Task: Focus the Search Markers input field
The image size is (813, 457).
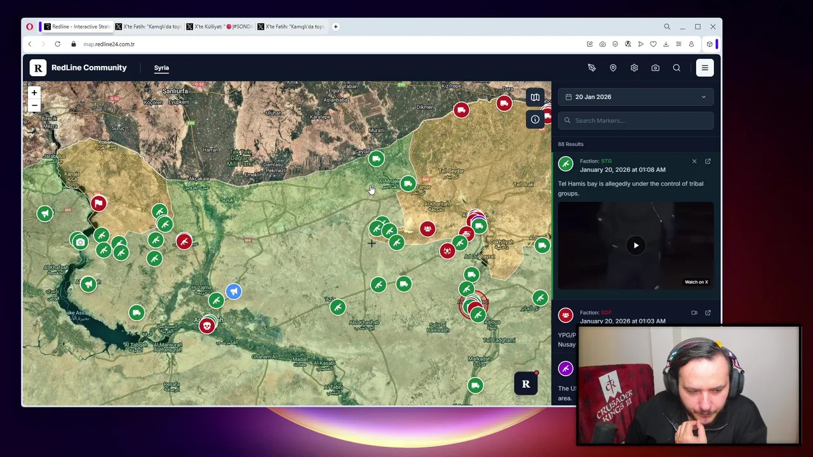Action: pyautogui.click(x=636, y=121)
